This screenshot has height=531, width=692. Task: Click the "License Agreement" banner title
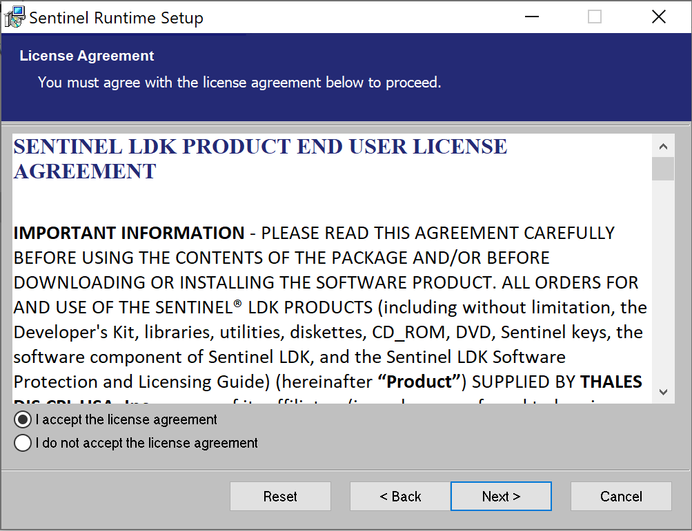pyautogui.click(x=87, y=56)
